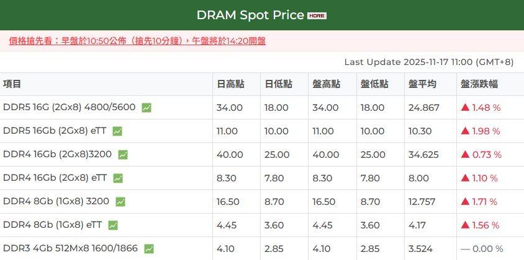
Task: Open trend chart for DDR4 16Gb 3200
Action: pyautogui.click(x=123, y=155)
